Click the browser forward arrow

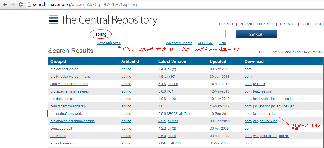13,4
